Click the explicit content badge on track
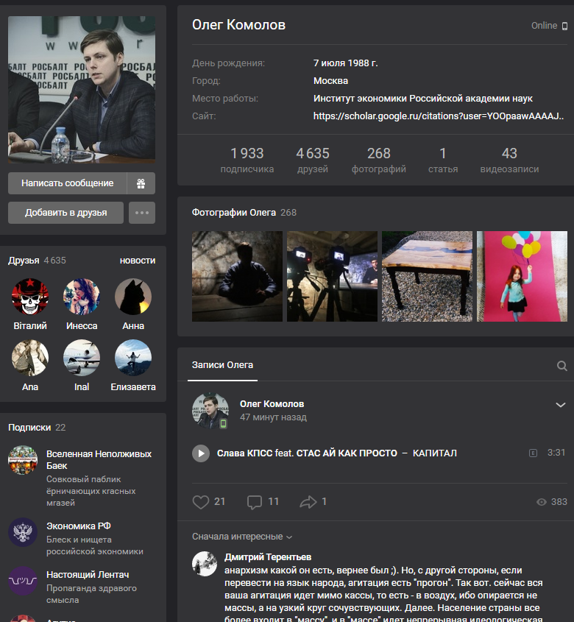This screenshot has height=622, width=574. pyautogui.click(x=533, y=453)
